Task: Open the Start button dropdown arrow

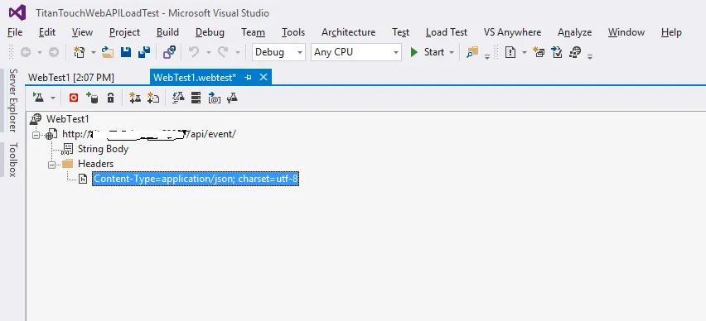Action: click(452, 53)
